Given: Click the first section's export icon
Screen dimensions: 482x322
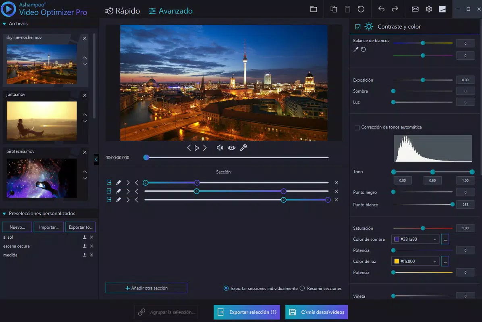Looking at the screenshot, I should 109,183.
